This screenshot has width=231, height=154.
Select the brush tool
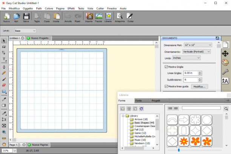[x=4, y=79]
